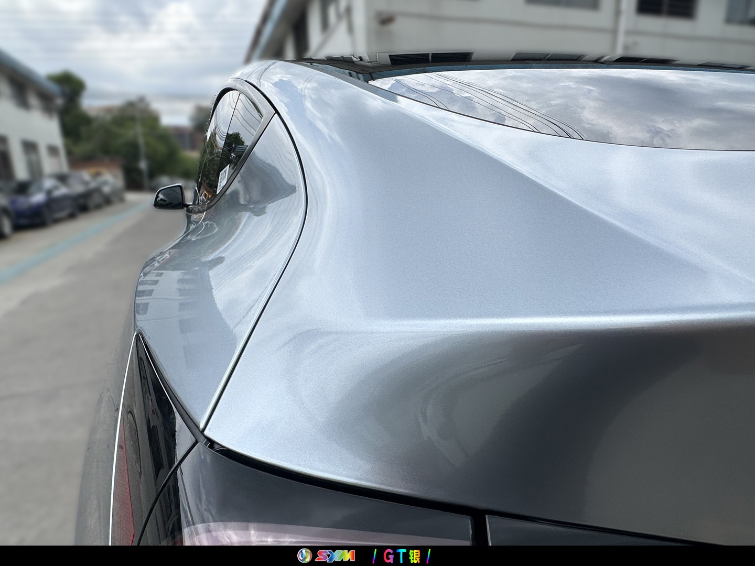Click the rainbow "GT银" label
Viewport: 755px width, 566px height.
point(402,556)
